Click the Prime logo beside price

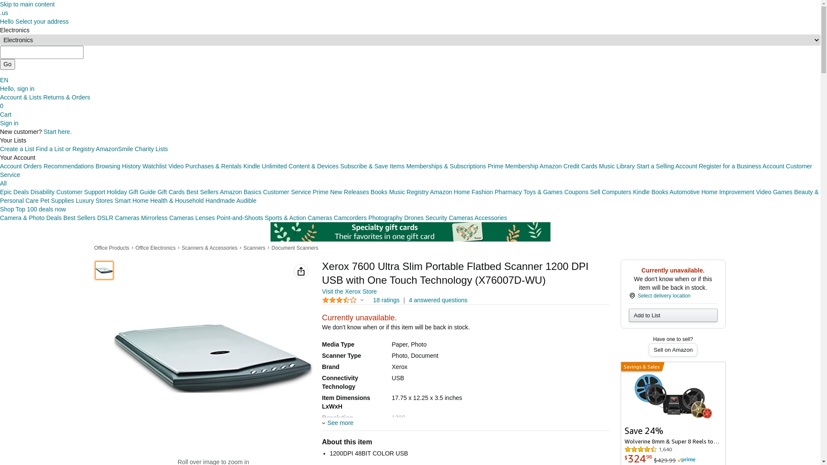(x=686, y=460)
